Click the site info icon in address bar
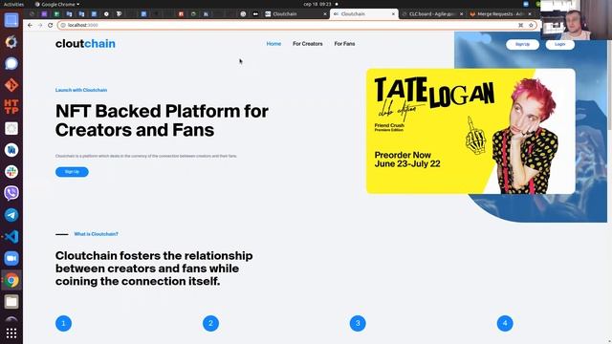The width and height of the screenshot is (612, 344). (x=63, y=25)
